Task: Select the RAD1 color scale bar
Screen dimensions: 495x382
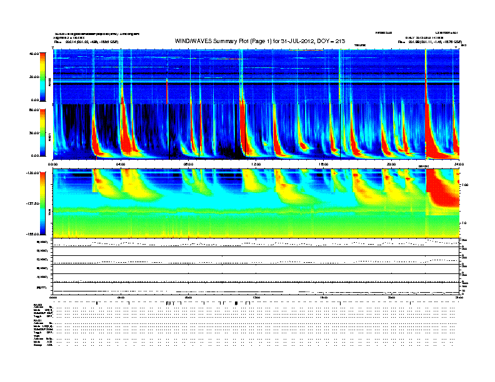Action: pos(42,133)
